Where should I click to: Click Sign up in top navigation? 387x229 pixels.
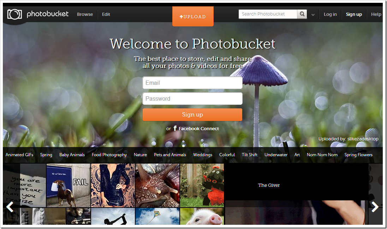tap(354, 14)
